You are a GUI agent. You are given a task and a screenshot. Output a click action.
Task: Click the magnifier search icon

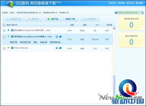click(x=142, y=13)
